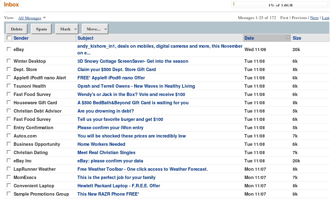This screenshot has width=330, height=199.
Task: Click the Inbox heading
Action: click(x=11, y=4)
